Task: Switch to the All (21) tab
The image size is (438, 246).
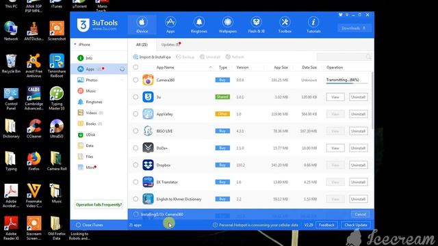Action: coord(142,44)
